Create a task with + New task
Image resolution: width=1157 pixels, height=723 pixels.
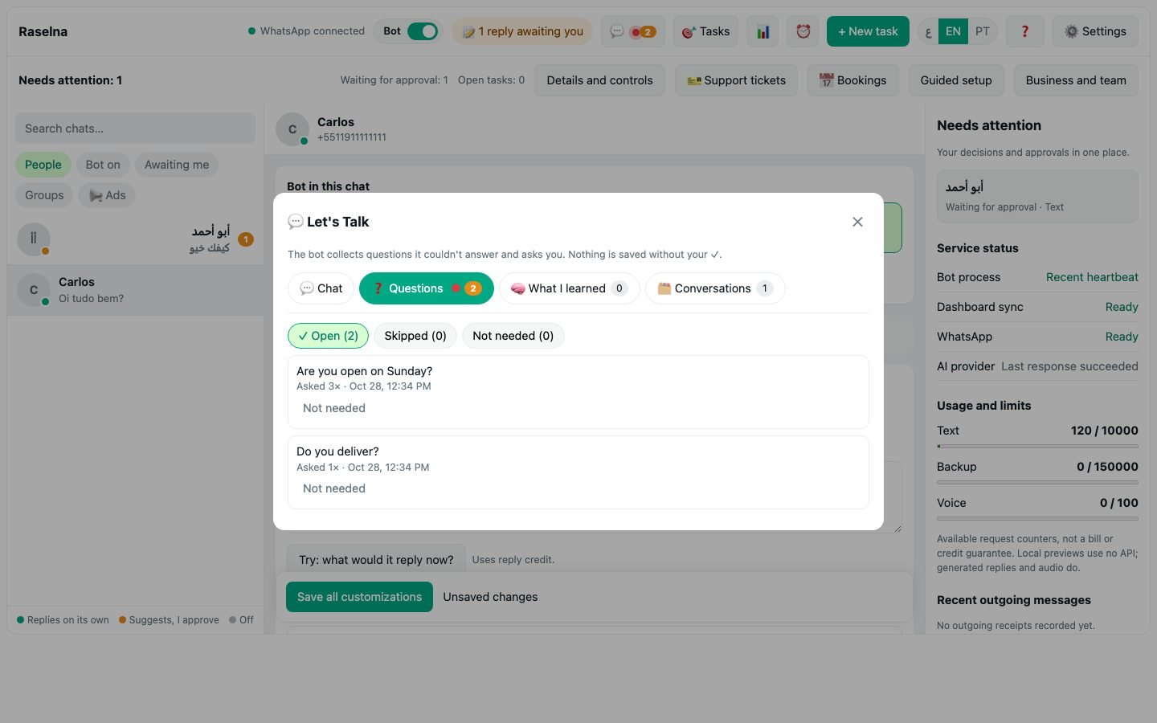(868, 31)
